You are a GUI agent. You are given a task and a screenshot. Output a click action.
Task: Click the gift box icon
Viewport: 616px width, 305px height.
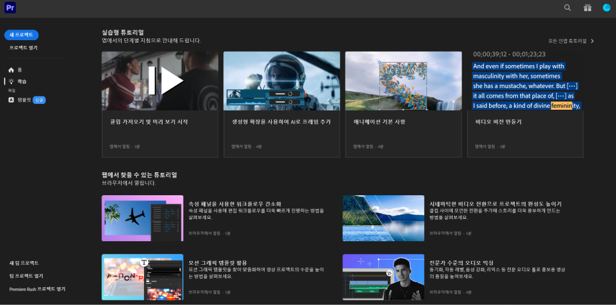[x=587, y=8]
